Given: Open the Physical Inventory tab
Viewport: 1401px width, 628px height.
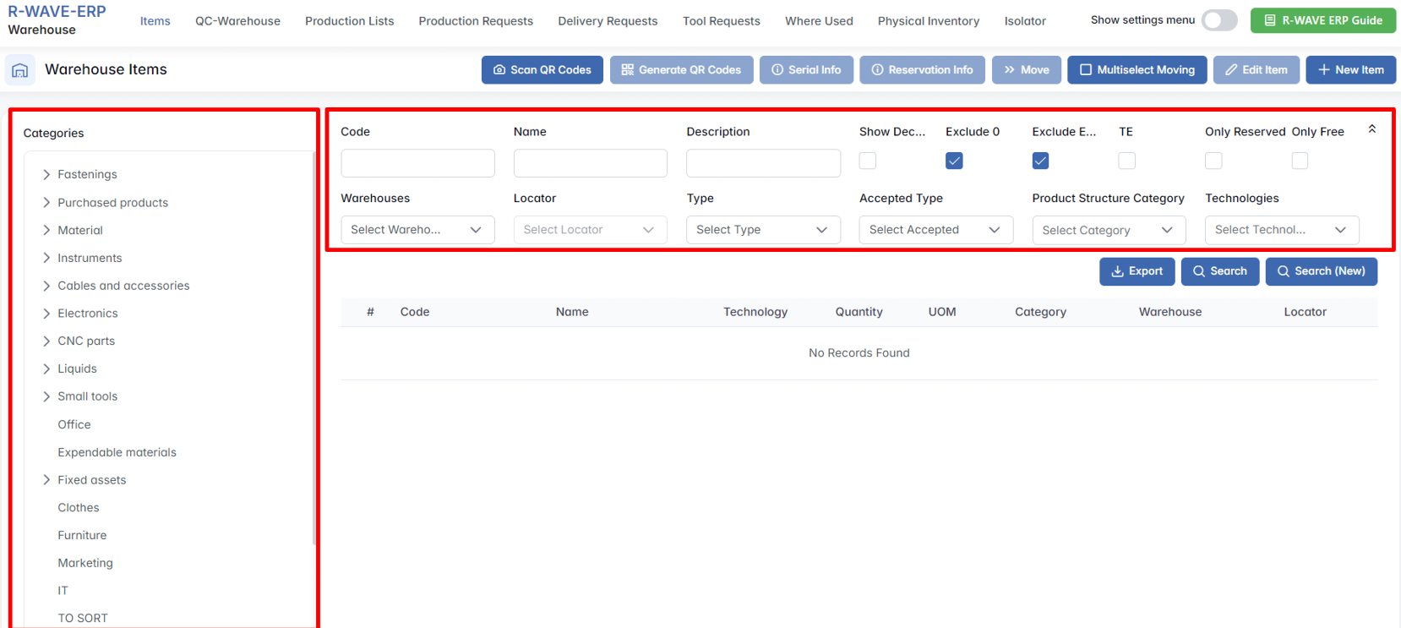Looking at the screenshot, I should (x=928, y=21).
